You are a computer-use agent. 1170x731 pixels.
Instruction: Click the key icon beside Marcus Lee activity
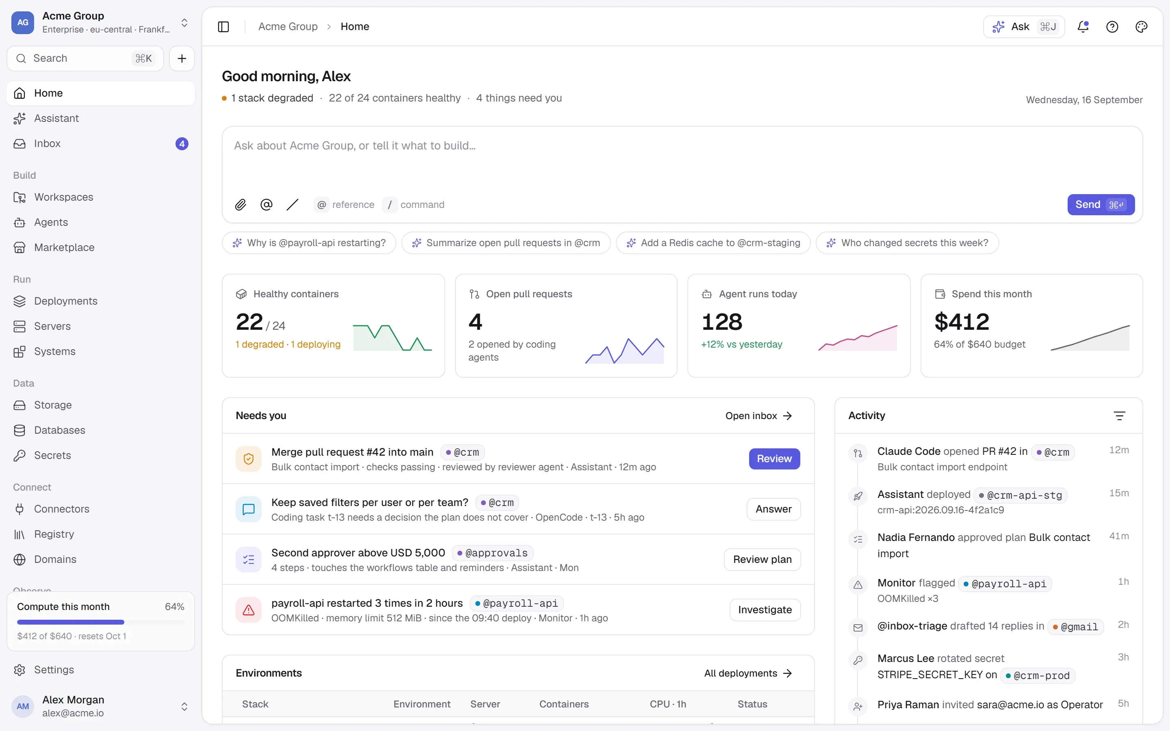[858, 660]
